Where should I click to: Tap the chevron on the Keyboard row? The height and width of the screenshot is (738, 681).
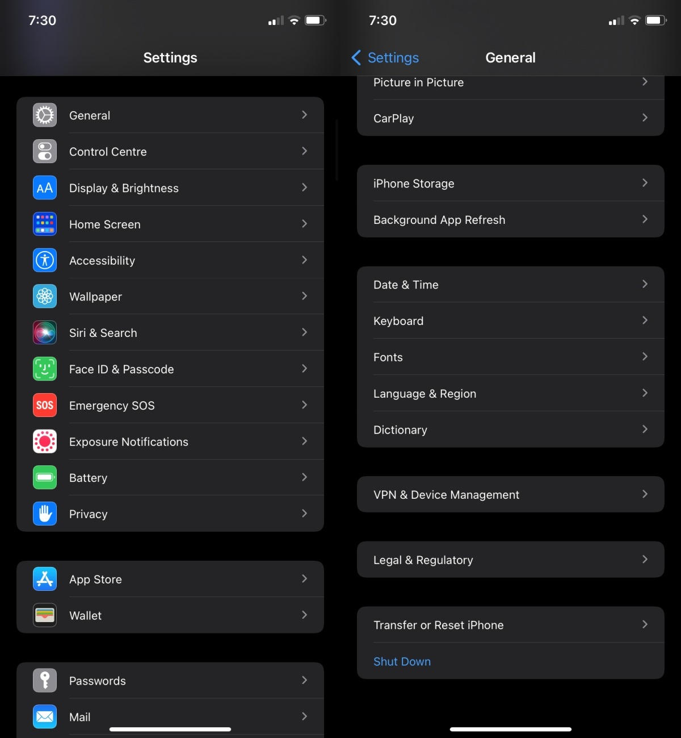click(645, 320)
